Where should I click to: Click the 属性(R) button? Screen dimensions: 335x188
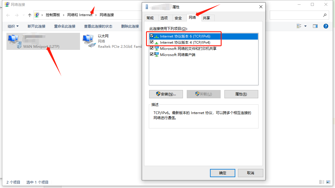coord(241,94)
